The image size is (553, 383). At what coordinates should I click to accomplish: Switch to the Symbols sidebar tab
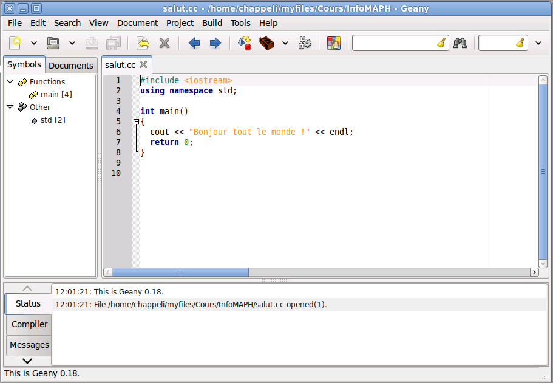24,64
